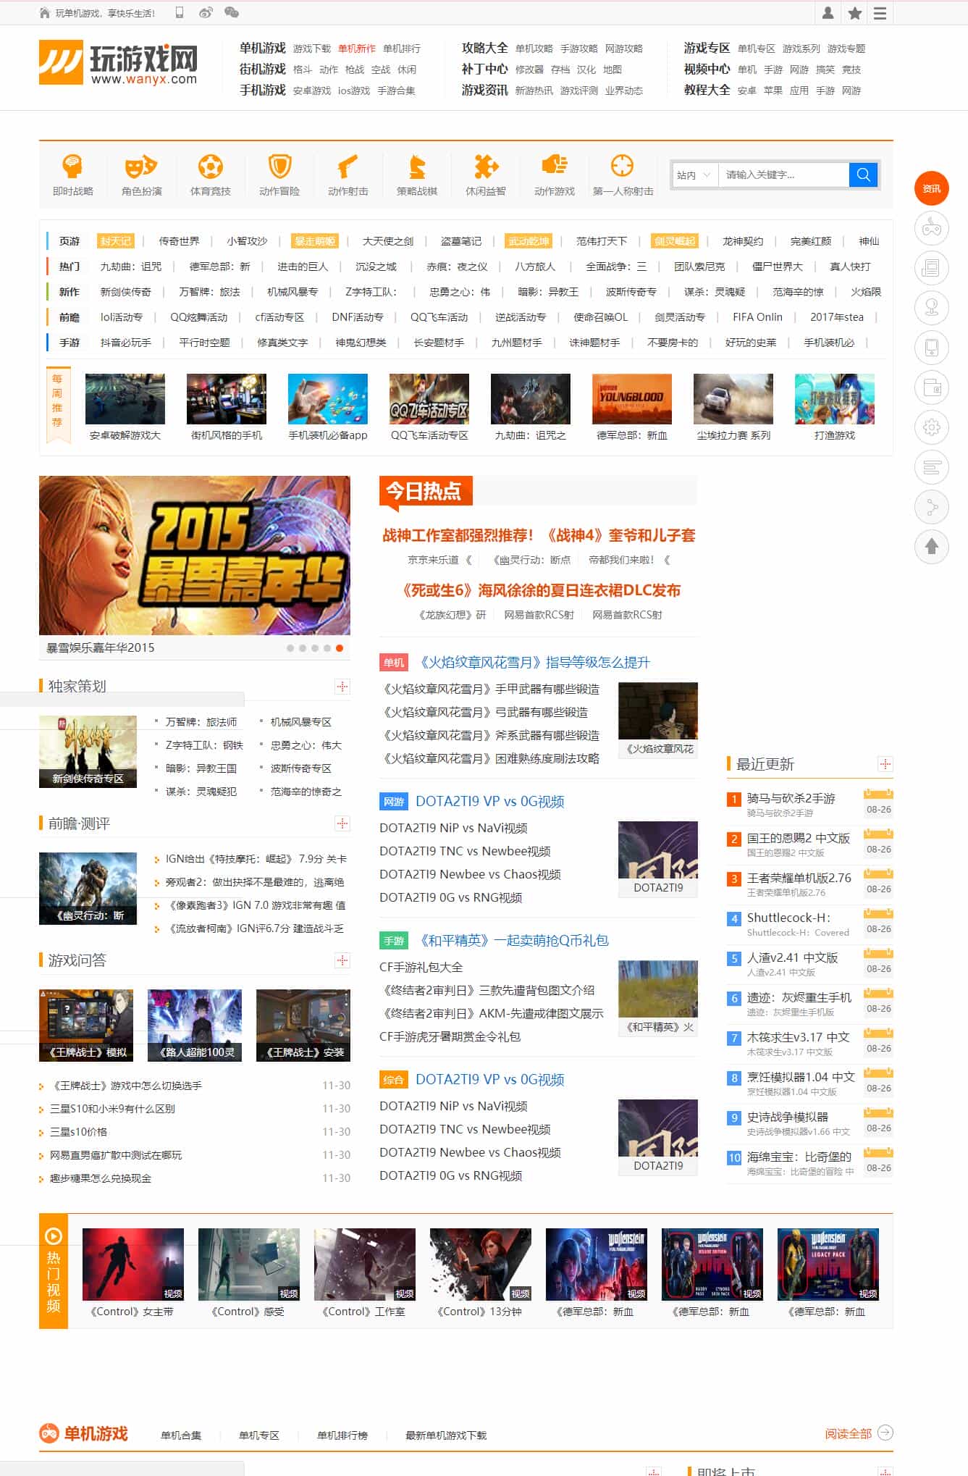Open the 三星s10价格 question link
The image size is (968, 1476).
[78, 1132]
